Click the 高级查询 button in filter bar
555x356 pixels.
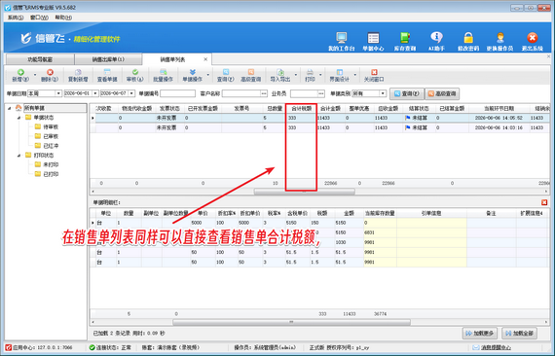coord(442,93)
